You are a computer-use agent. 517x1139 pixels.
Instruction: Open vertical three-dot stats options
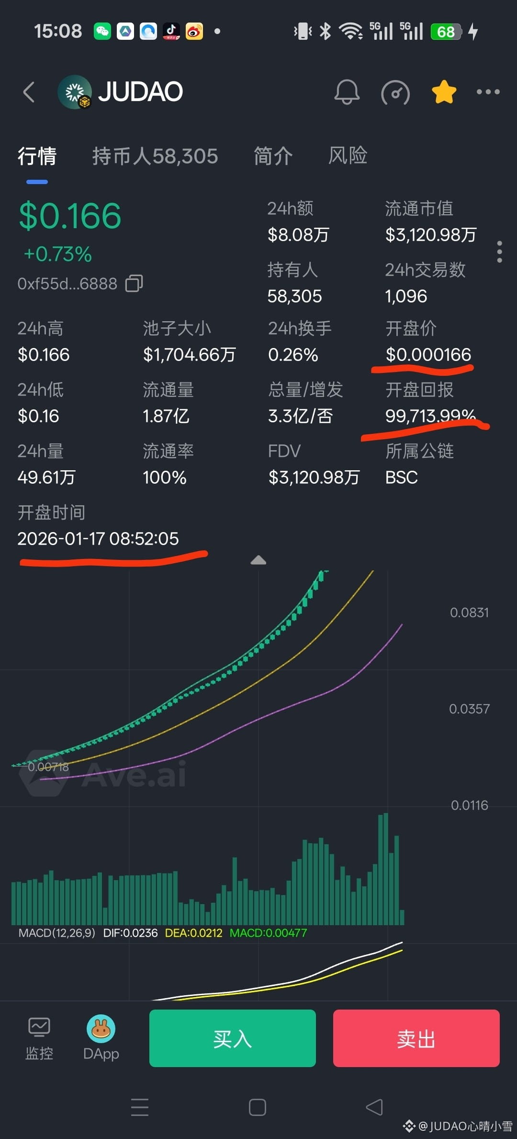point(499,252)
